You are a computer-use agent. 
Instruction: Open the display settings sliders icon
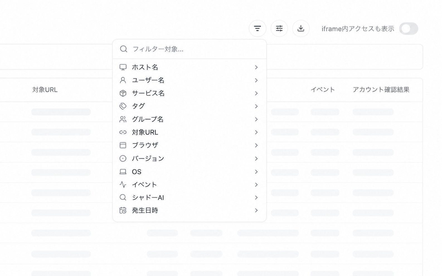[x=279, y=28]
